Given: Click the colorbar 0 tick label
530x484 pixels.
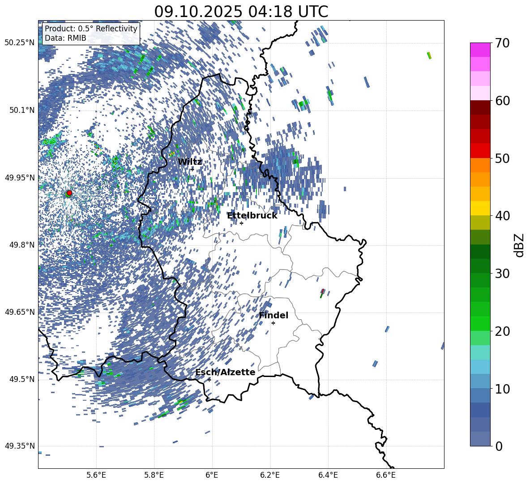Looking at the screenshot, I should 499,446.
